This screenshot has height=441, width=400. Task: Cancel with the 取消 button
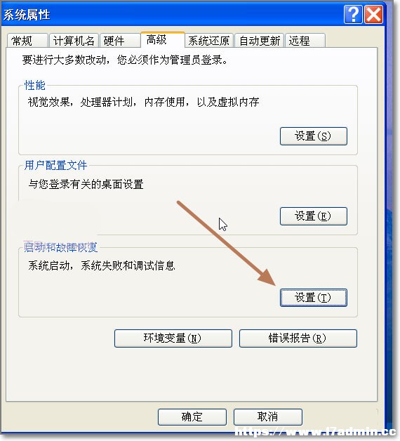268,417
